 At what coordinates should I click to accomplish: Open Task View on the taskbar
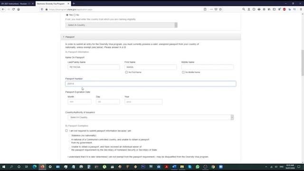point(27,167)
